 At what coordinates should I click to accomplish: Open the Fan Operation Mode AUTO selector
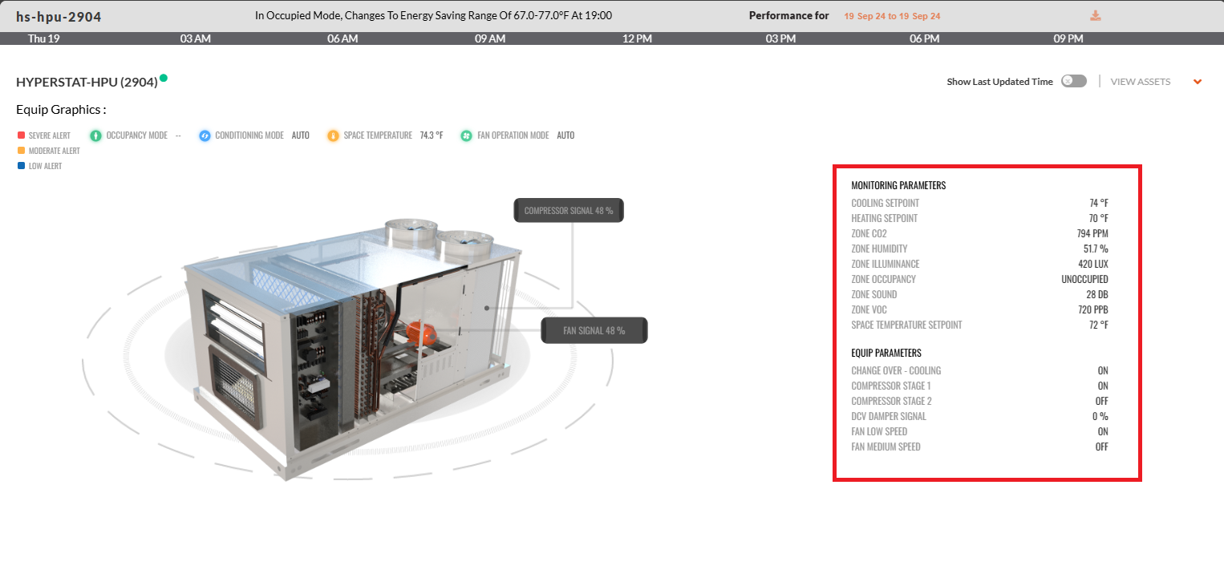(565, 135)
